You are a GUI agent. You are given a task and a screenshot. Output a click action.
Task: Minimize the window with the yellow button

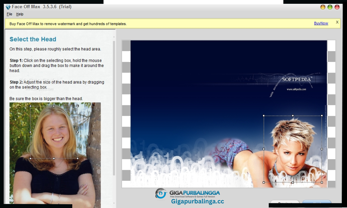click(x=323, y=7)
